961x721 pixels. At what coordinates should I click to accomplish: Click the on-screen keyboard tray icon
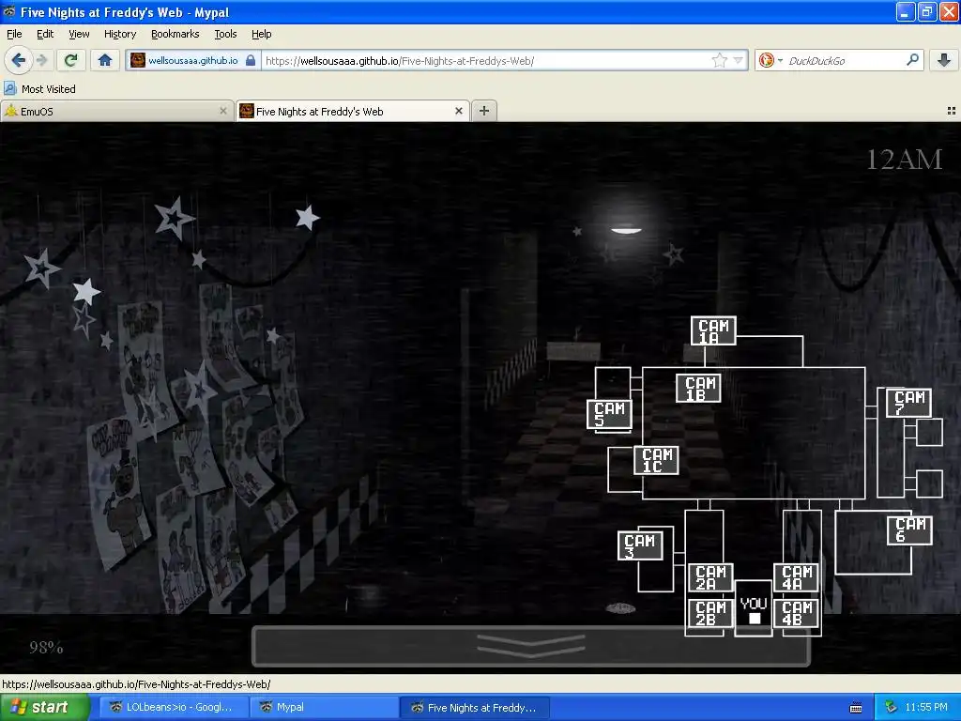pyautogui.click(x=856, y=708)
